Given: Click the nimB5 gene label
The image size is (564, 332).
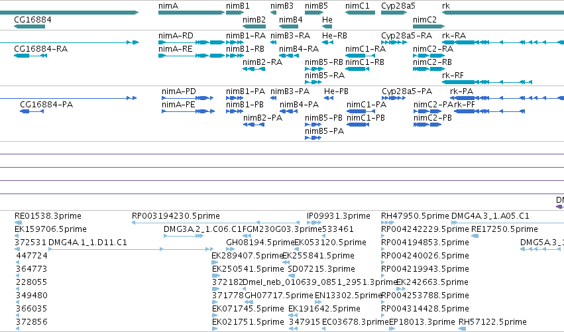Looking at the screenshot, I should point(317,6).
